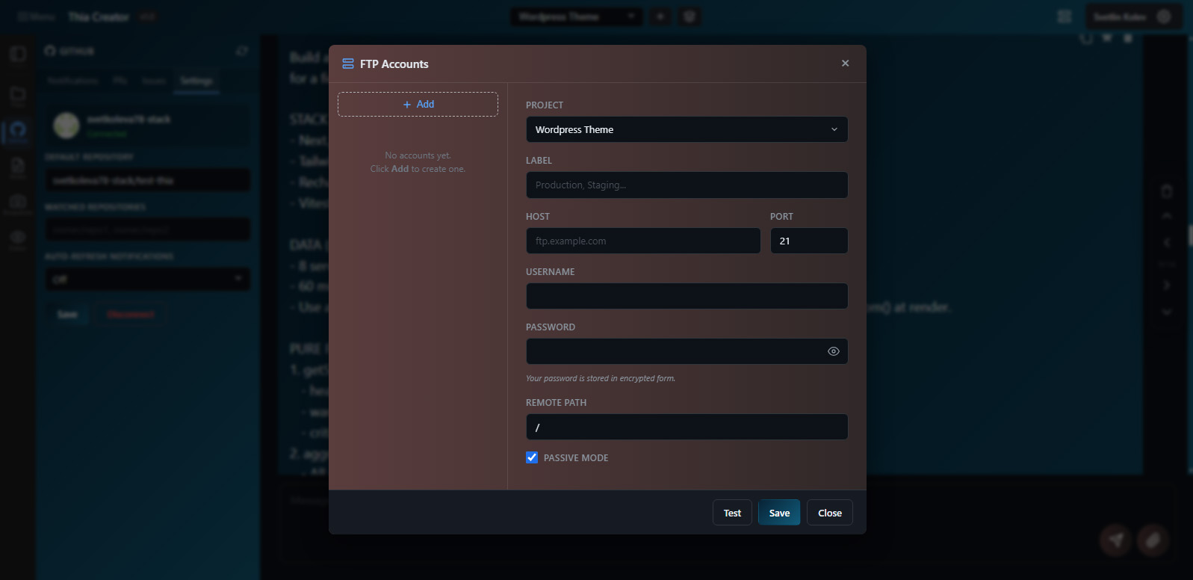Select the GitHub icon in the left sidebar

pyautogui.click(x=18, y=130)
